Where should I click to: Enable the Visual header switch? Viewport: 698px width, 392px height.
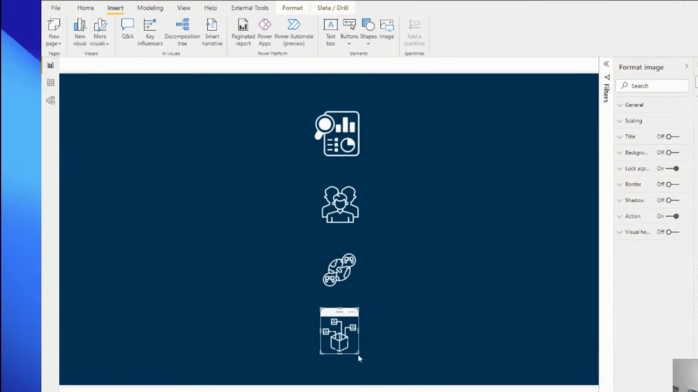point(672,232)
